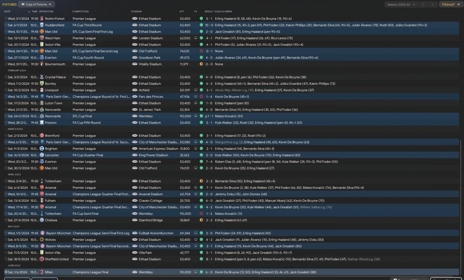Viewport: 464px width, 280px height.
Task: Sort by the Stadium column header
Action: 136,12
